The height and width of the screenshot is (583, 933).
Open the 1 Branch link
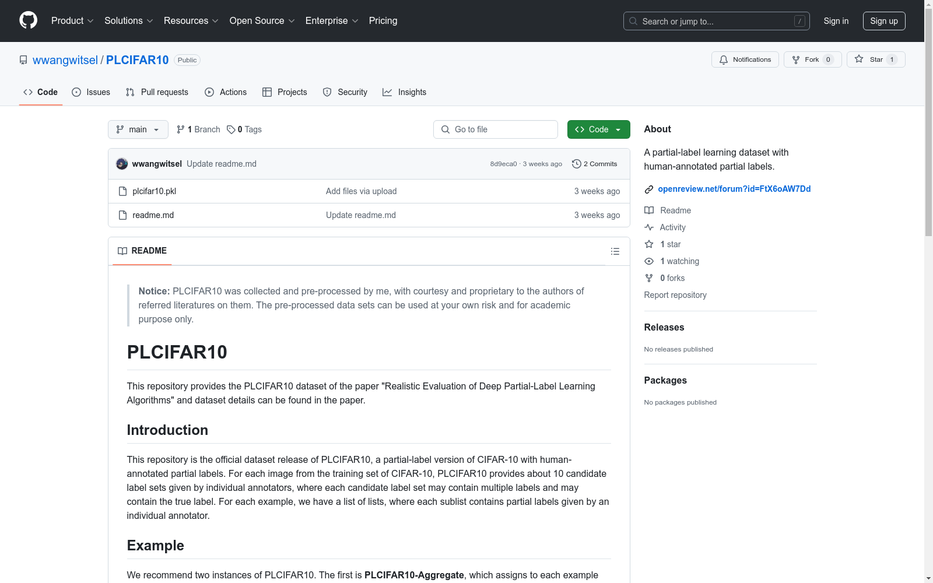click(198, 129)
